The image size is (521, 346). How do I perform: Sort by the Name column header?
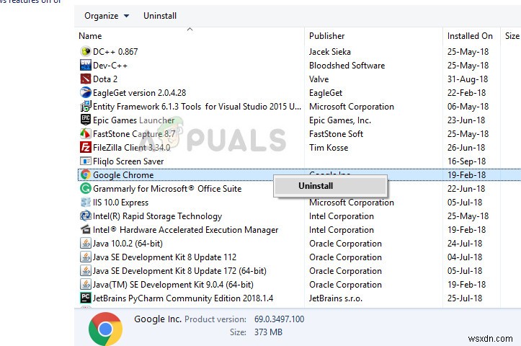coord(90,36)
